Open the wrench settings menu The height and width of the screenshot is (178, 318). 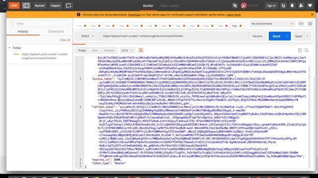301,5
